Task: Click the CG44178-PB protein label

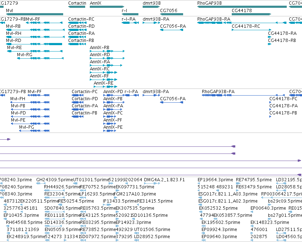Action: [283, 113]
